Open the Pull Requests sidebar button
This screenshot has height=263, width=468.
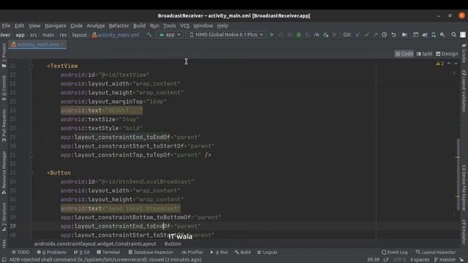tap(4, 125)
